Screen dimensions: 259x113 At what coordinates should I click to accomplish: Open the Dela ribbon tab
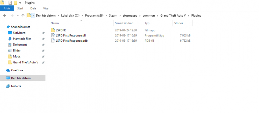[x=33, y=9]
